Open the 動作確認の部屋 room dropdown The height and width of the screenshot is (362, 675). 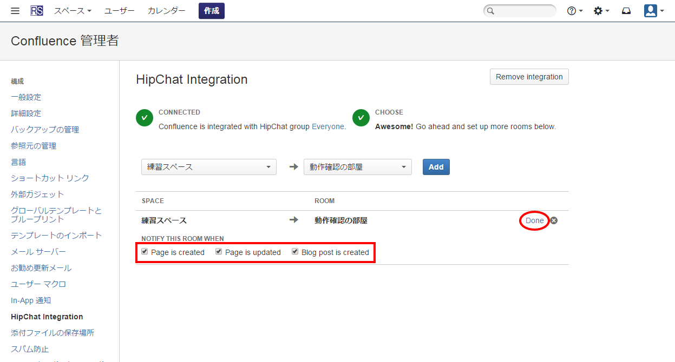click(358, 167)
